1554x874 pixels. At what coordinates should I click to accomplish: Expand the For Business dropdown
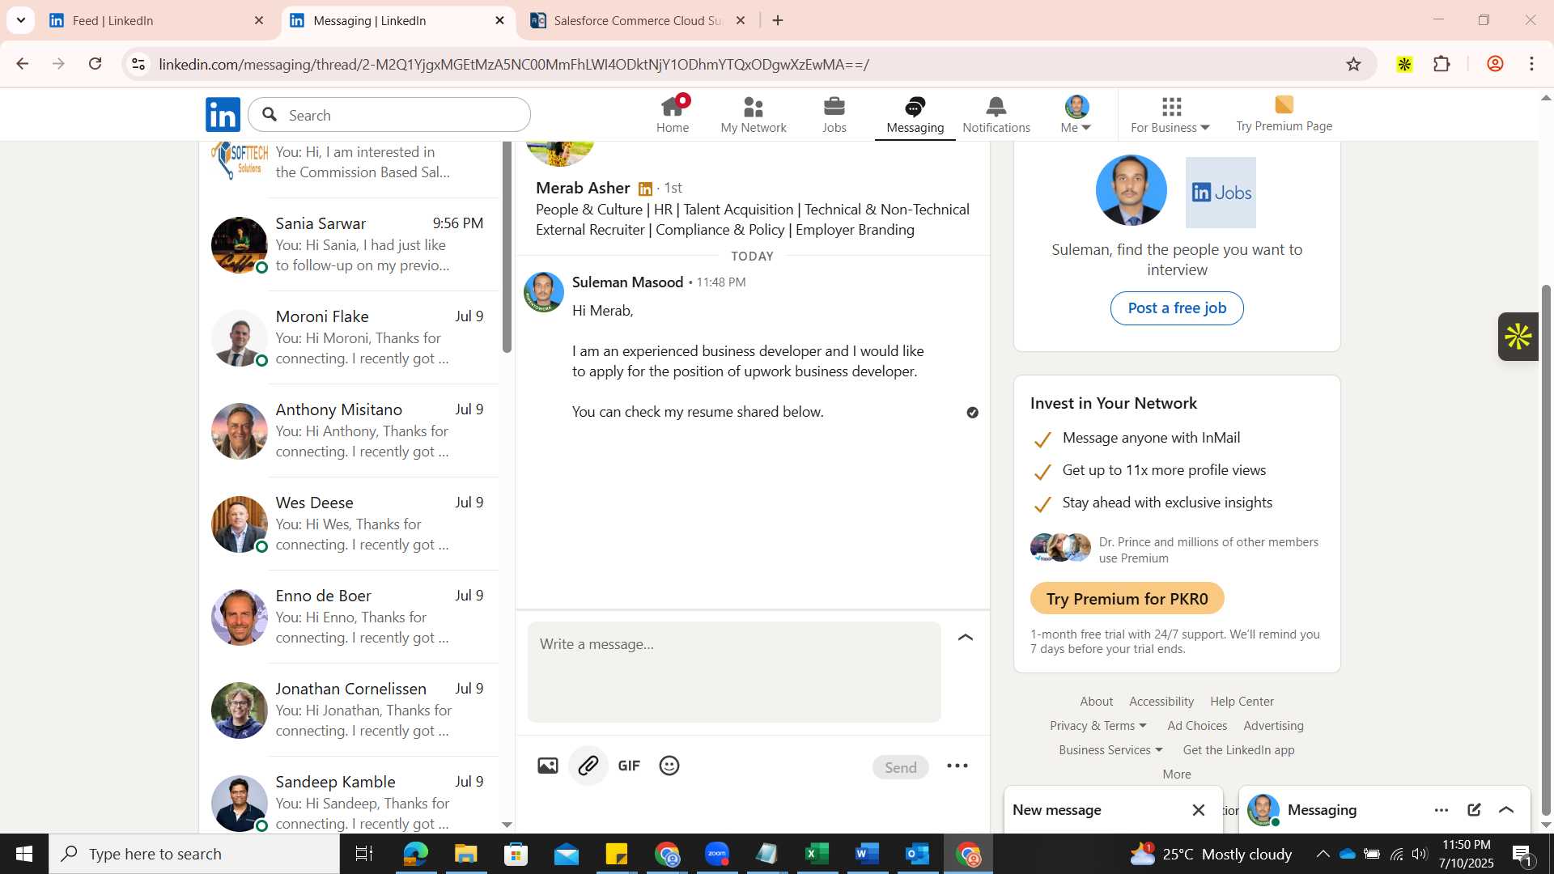[1170, 114]
